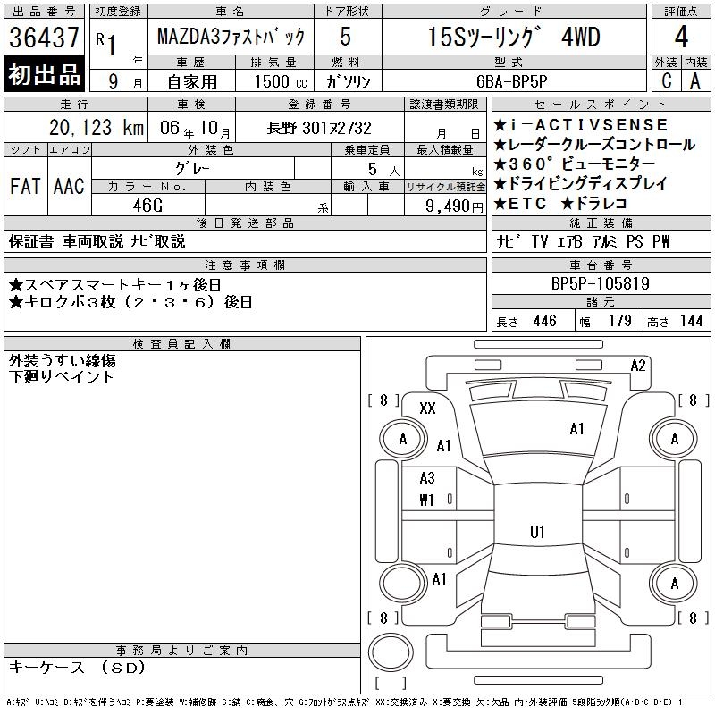The height and width of the screenshot is (715, 715).
Task: Click the office notice キーケース（SD）
Action: pos(77,667)
